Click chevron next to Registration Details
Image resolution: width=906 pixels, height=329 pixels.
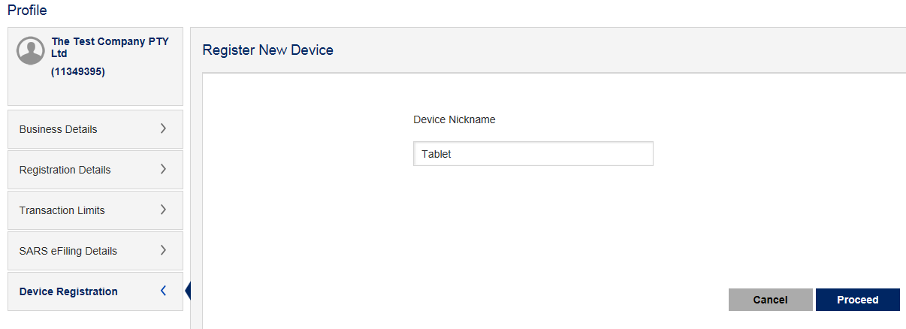pyautogui.click(x=163, y=169)
